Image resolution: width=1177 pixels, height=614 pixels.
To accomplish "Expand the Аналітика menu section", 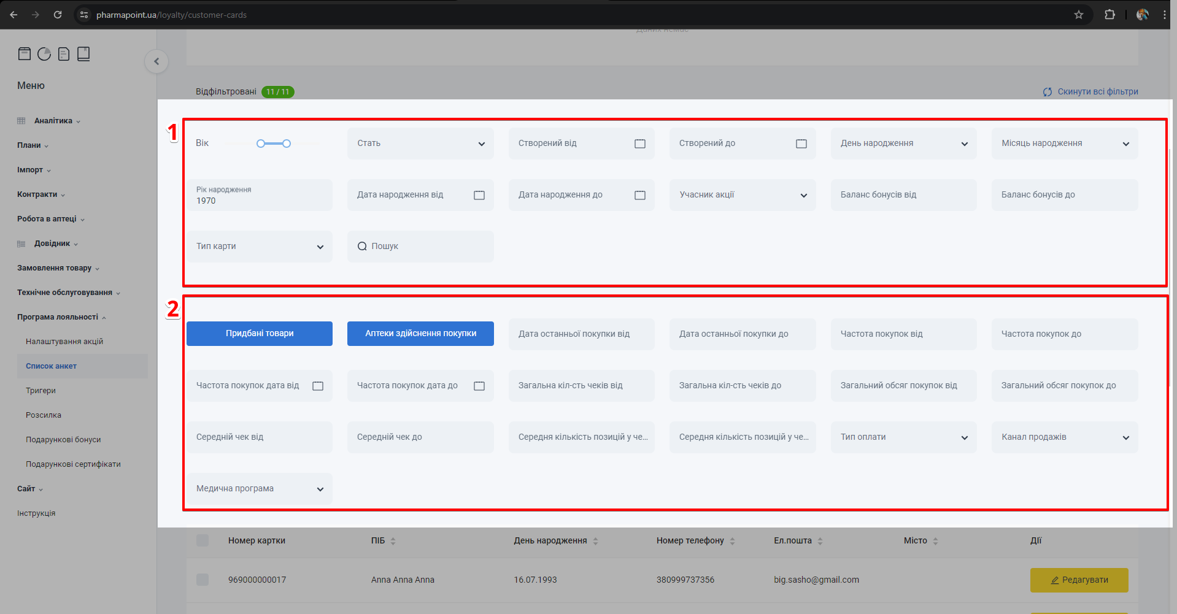I will 53,121.
